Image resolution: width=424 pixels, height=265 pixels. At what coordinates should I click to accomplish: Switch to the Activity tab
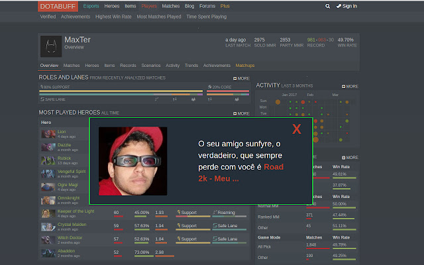(172, 66)
